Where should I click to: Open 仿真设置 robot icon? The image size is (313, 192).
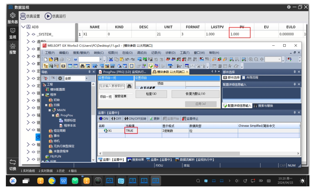(x=23, y=16)
